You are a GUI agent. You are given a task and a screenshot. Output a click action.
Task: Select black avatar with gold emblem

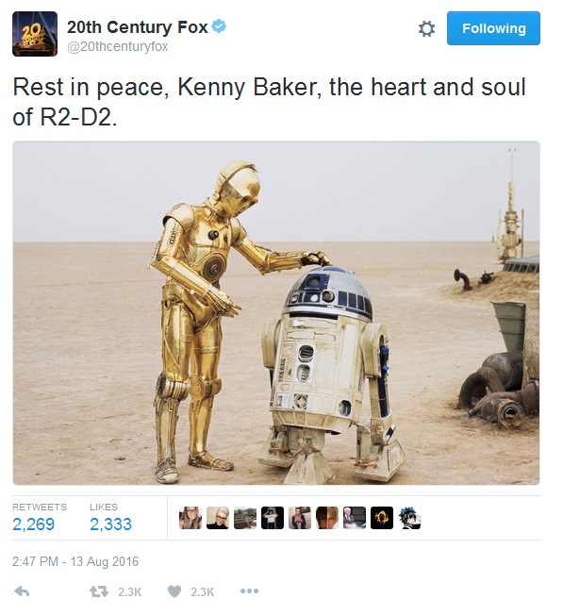[x=382, y=518]
